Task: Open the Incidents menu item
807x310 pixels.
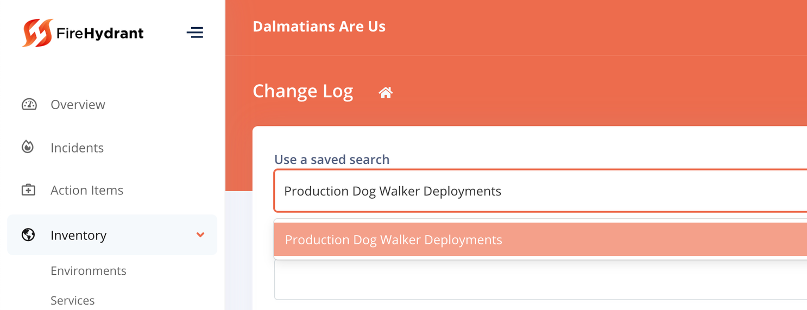Action: (77, 148)
